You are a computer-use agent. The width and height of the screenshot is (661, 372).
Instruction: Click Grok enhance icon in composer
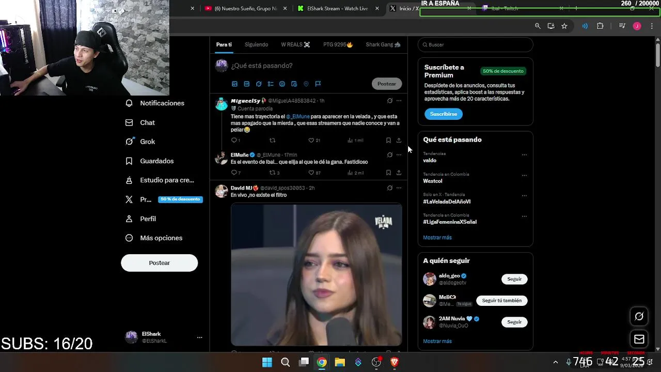click(x=259, y=84)
